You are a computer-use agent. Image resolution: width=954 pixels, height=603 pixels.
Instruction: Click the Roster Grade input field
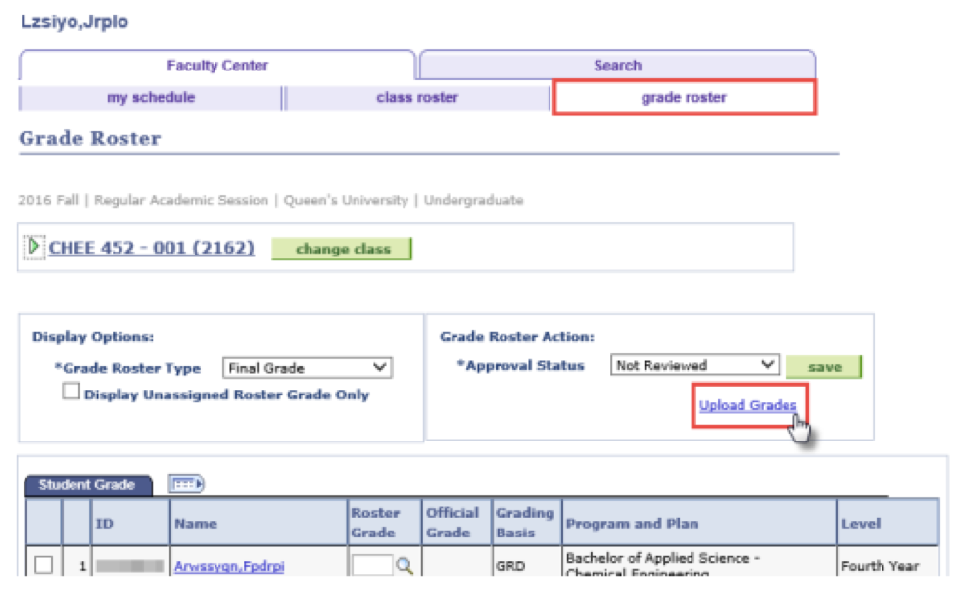pos(371,566)
